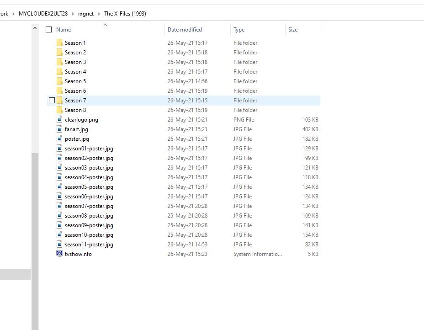Click the navigation pane scrollbar thumb

35,241
